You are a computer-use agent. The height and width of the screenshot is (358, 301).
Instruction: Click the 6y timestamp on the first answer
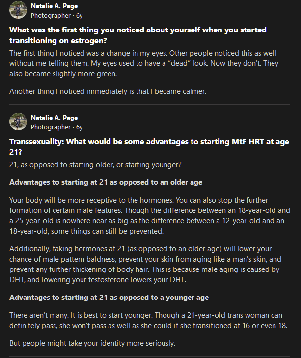(79, 16)
